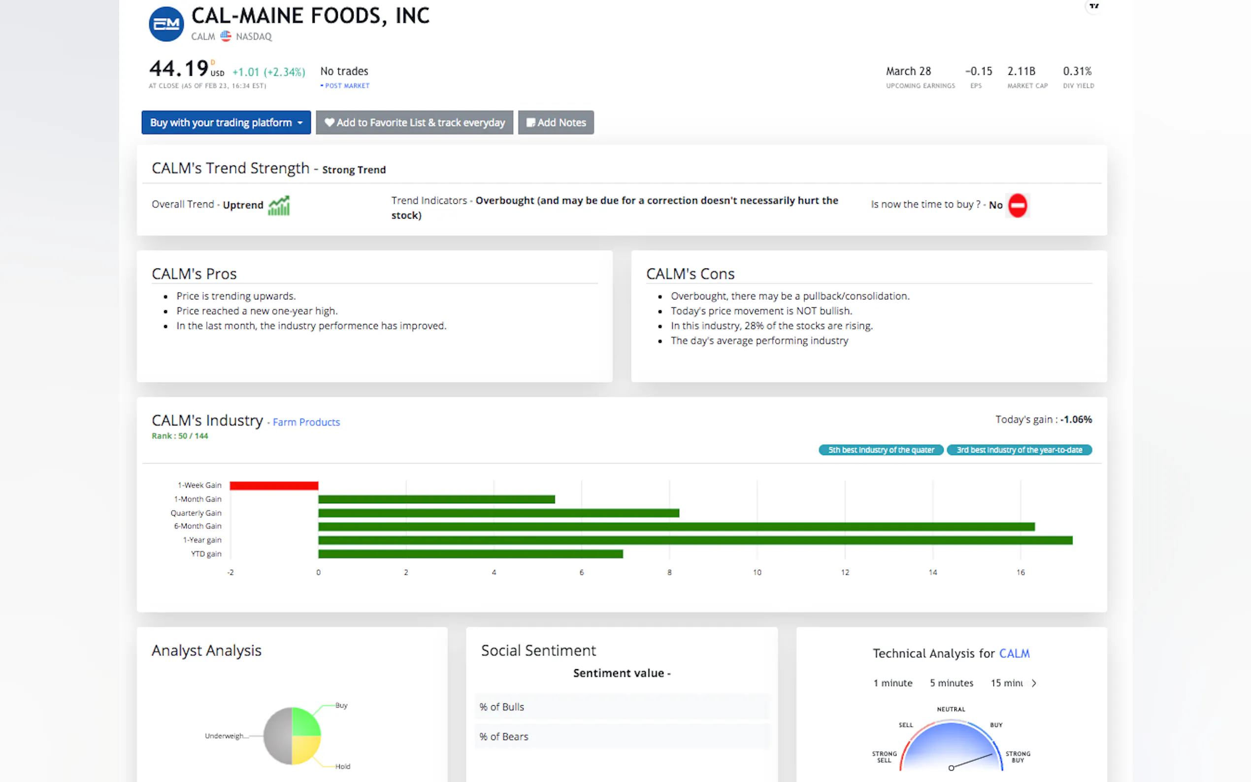
Task: Click the green Buy slice of pie chart
Action: coord(305,722)
